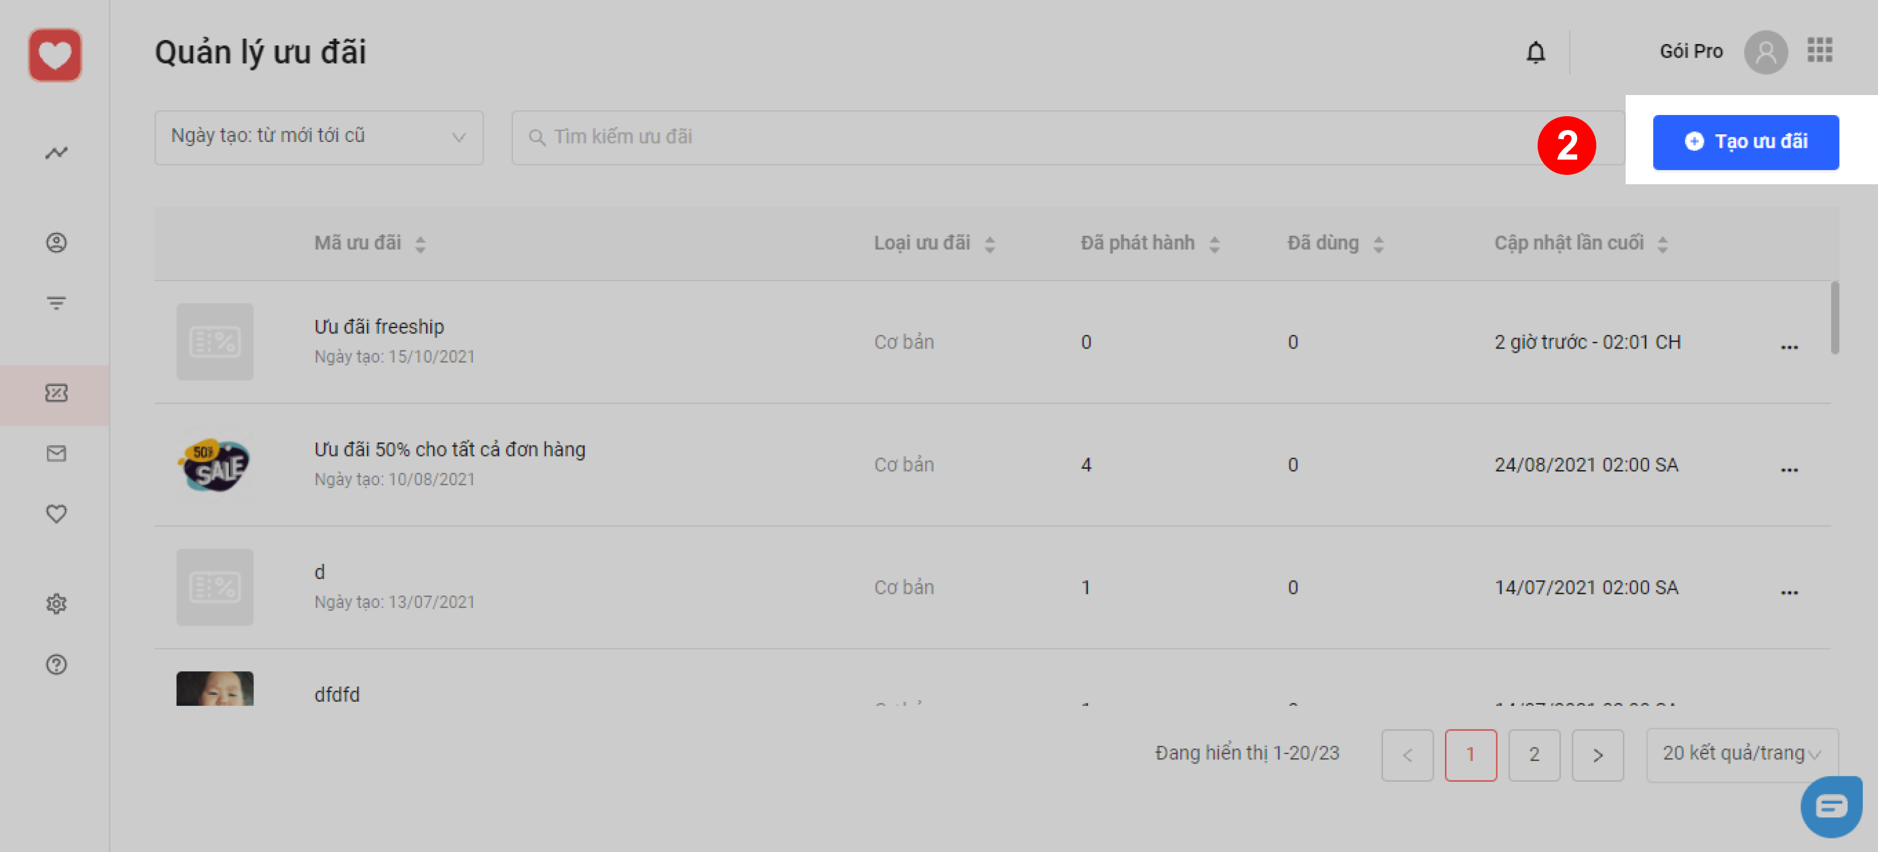
Task: Open the heart loyalty icon in sidebar
Action: tap(56, 514)
